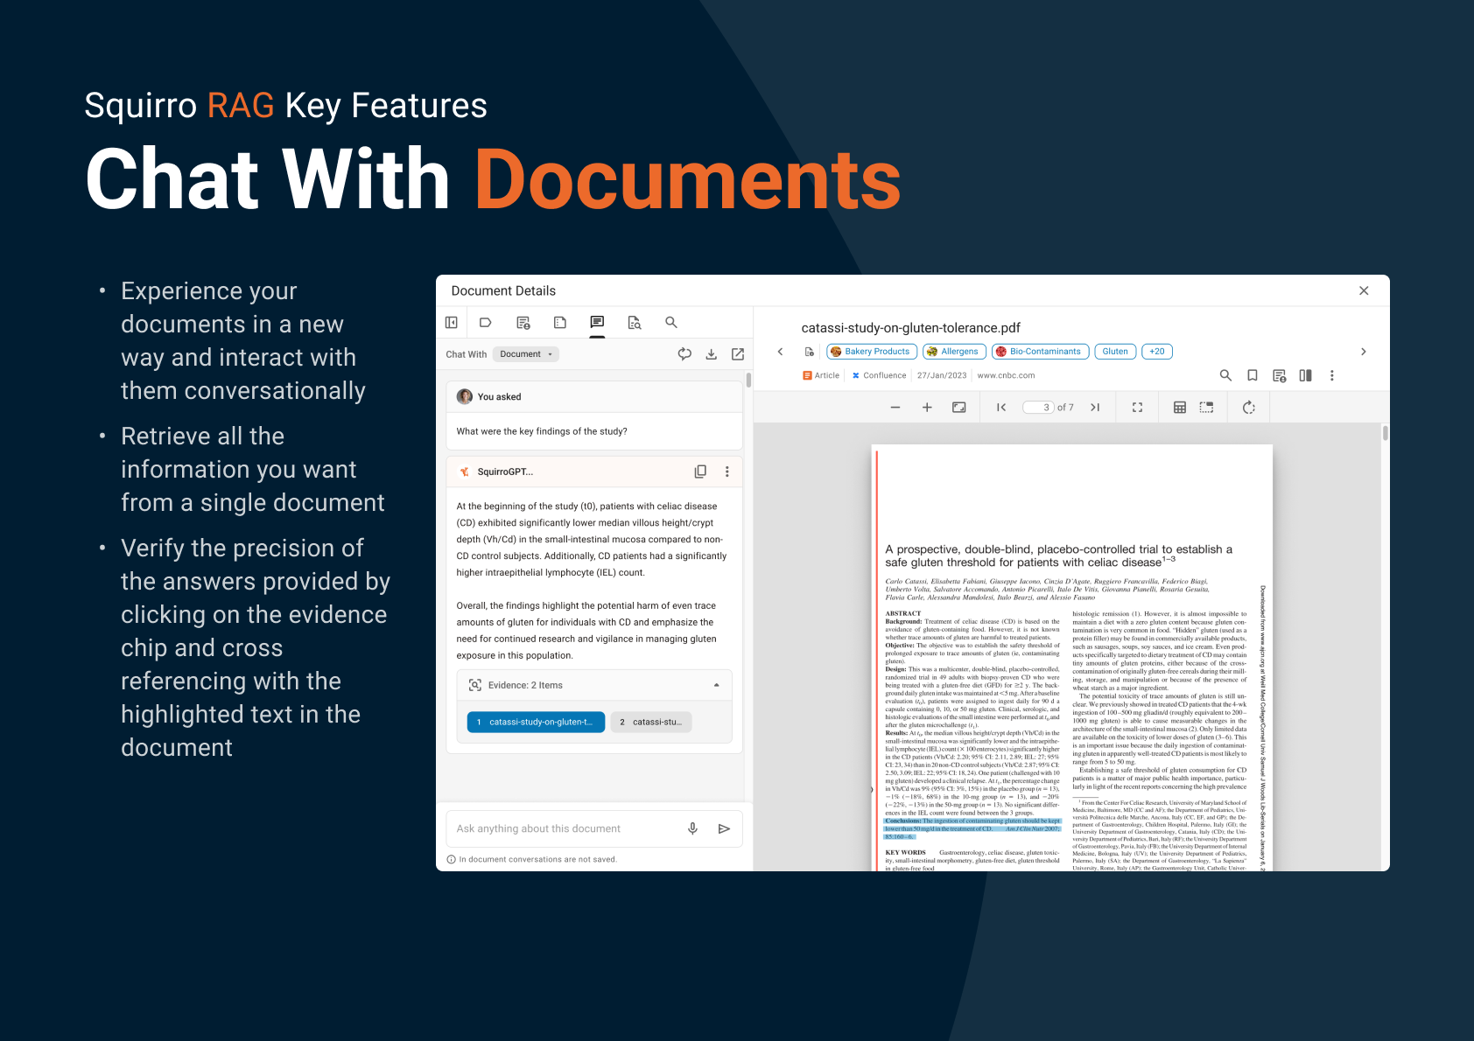
Task: Jump to first PDF page
Action: coord(1001,408)
